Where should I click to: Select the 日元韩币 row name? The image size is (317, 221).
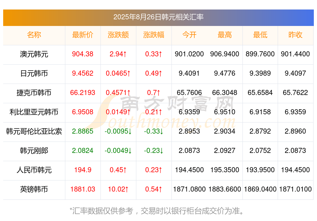[34, 73]
